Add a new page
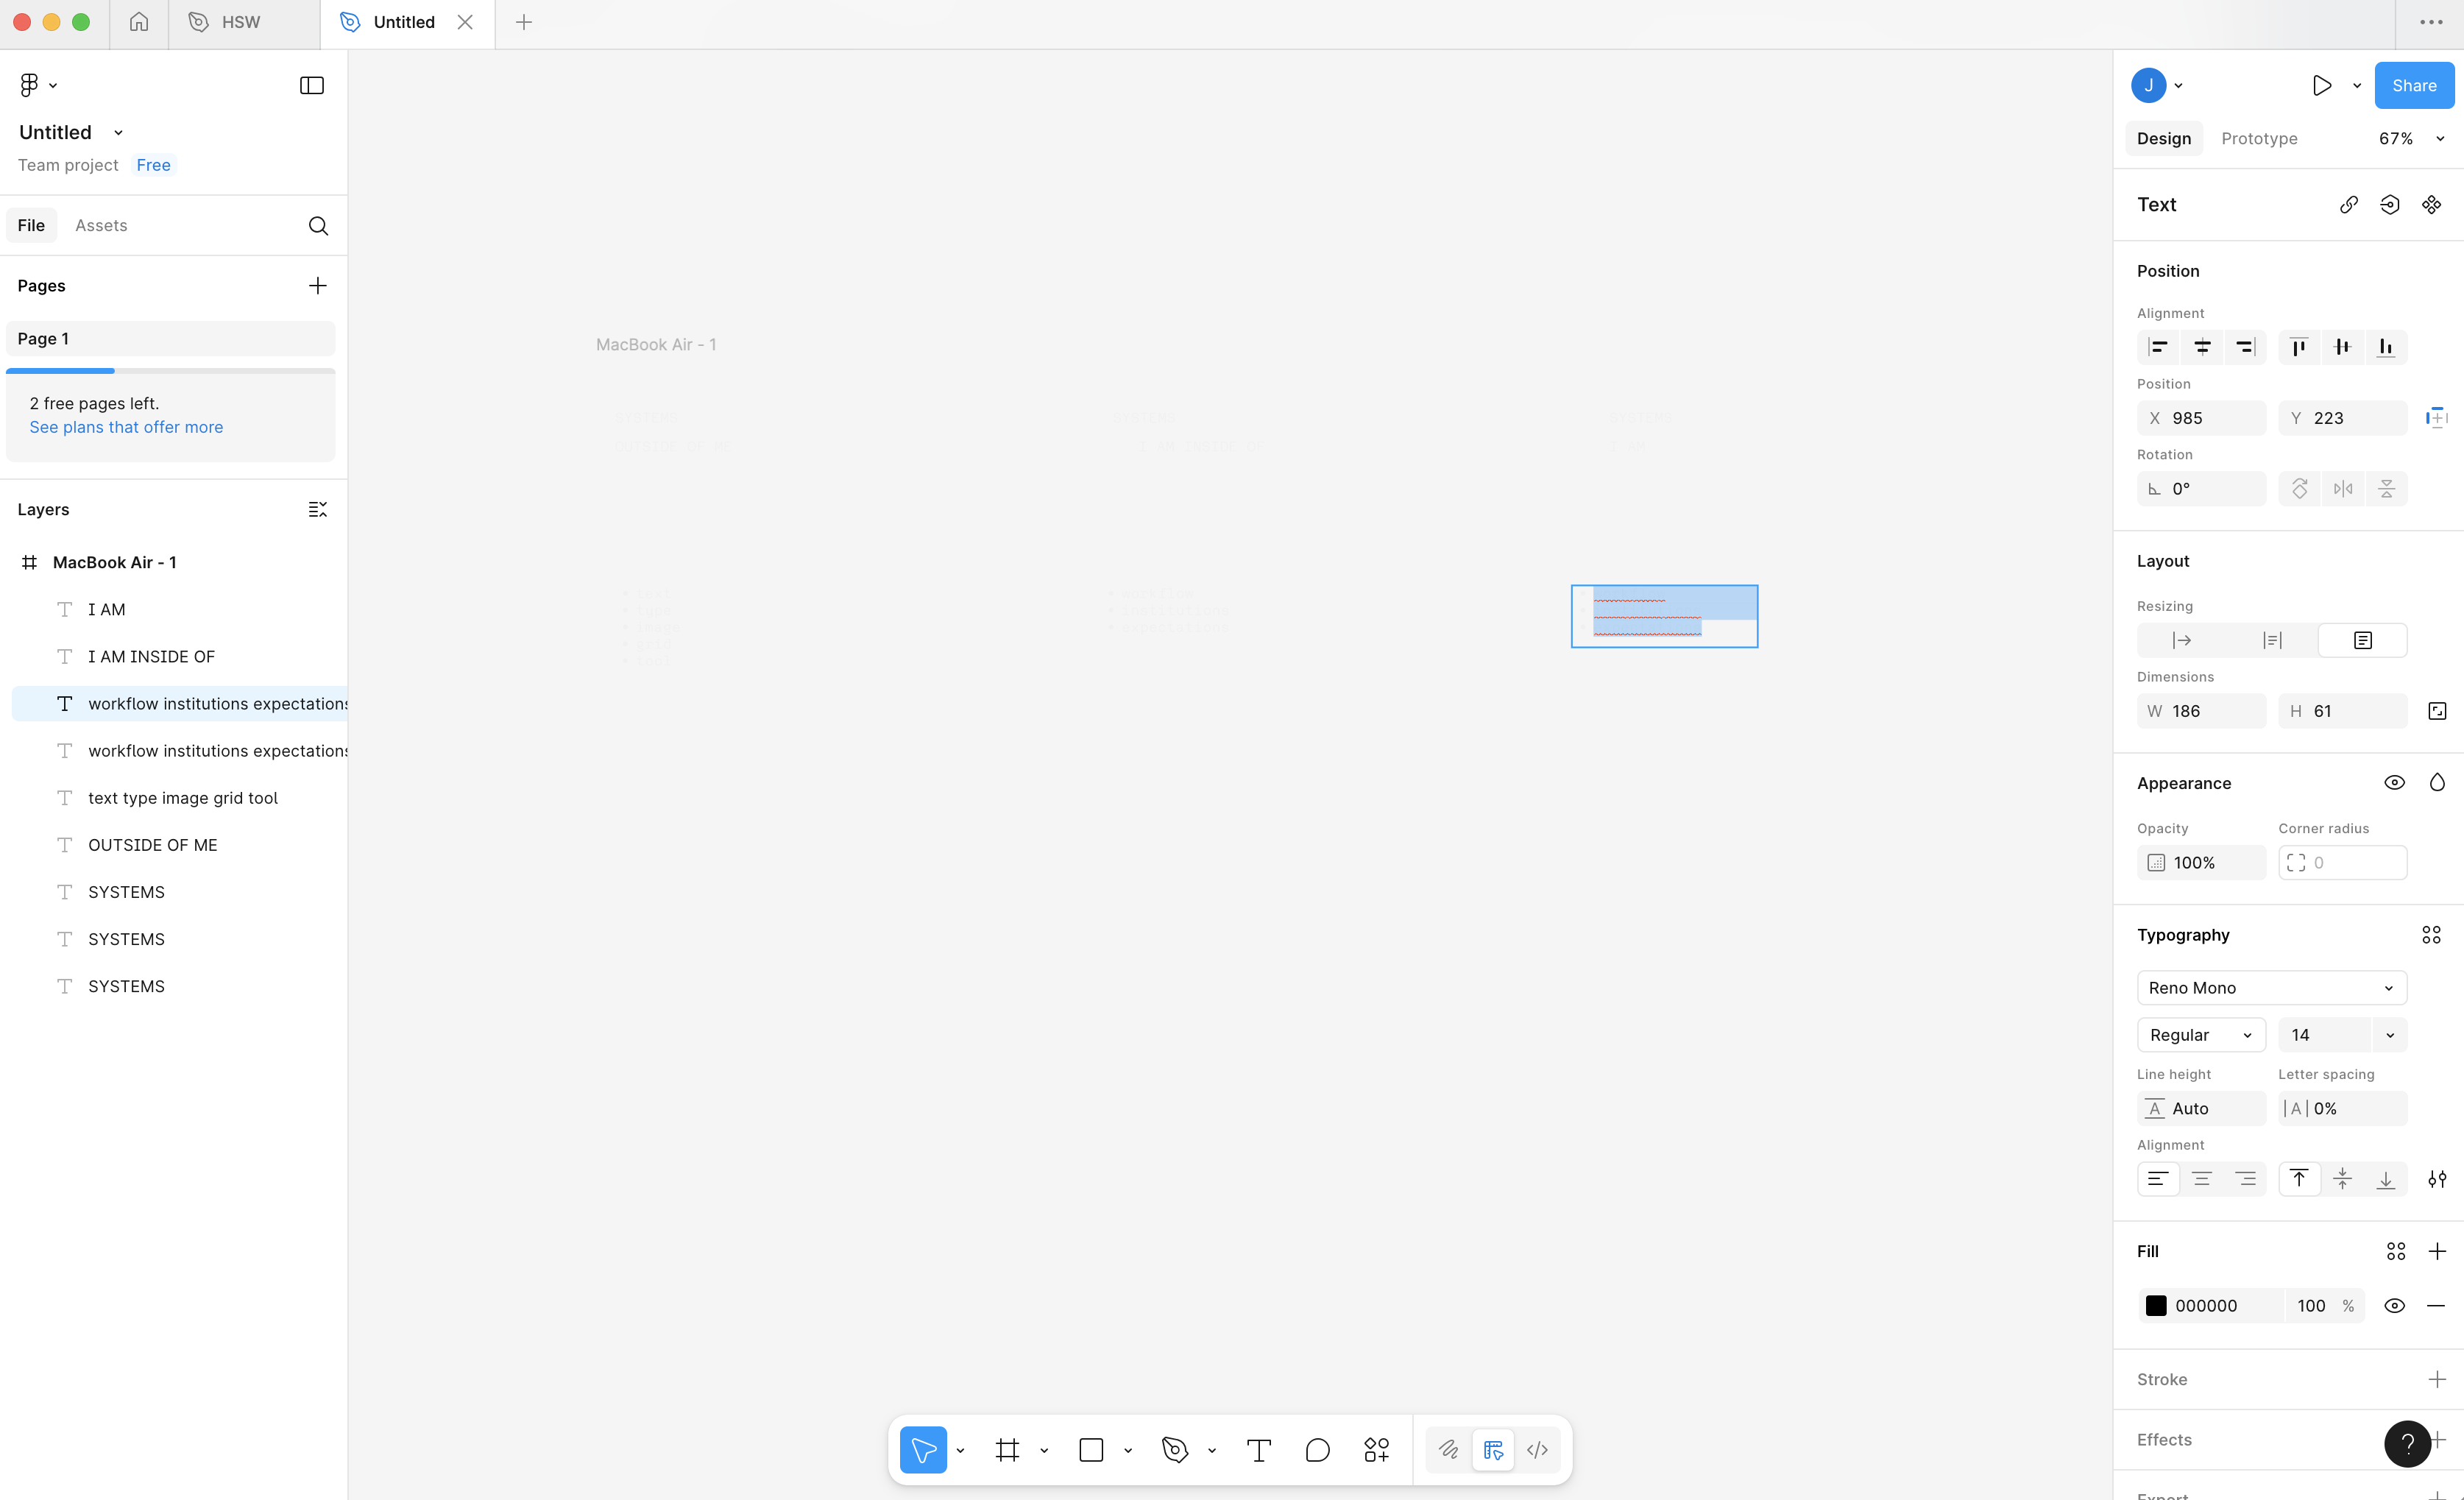Viewport: 2464px width, 1500px height. [x=318, y=286]
